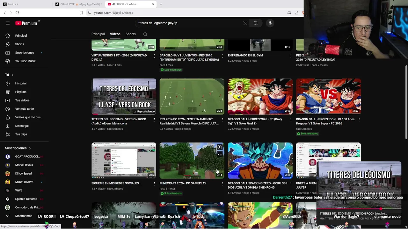Switch to the channel Principal tab
This screenshot has width=408, height=229.
(98, 34)
